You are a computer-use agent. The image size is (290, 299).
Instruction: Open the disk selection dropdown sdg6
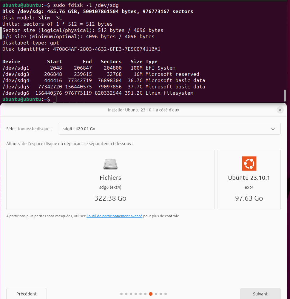click(x=169, y=129)
